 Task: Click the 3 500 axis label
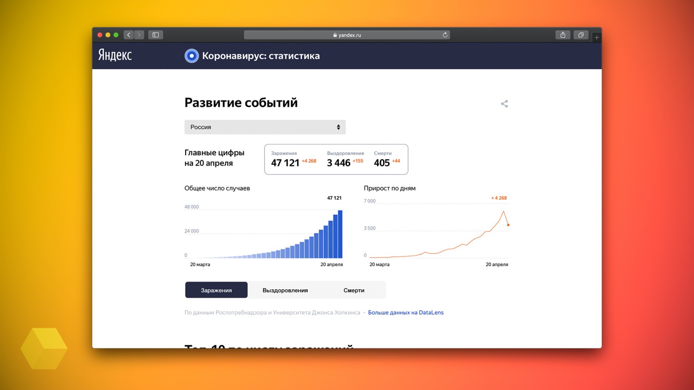click(x=370, y=228)
